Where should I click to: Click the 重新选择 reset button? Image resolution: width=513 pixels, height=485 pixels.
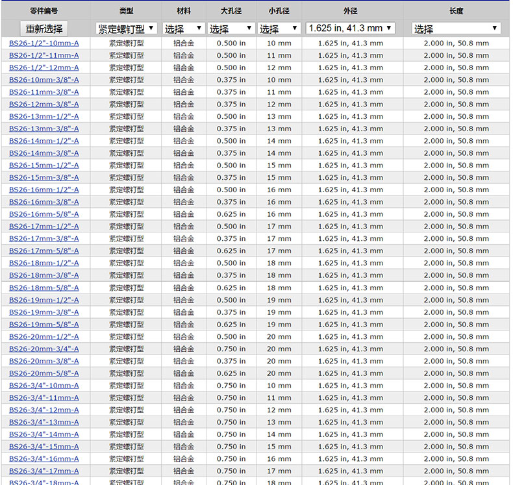(44, 29)
